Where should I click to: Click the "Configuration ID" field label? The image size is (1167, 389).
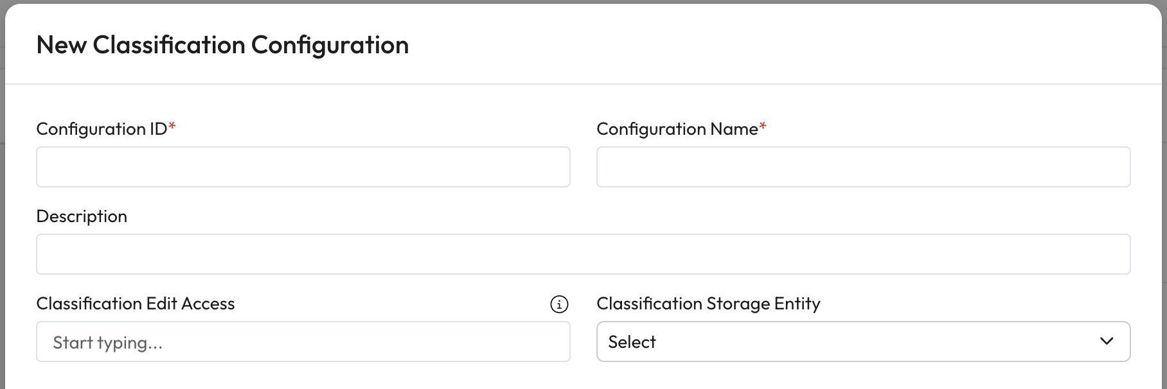pos(102,129)
